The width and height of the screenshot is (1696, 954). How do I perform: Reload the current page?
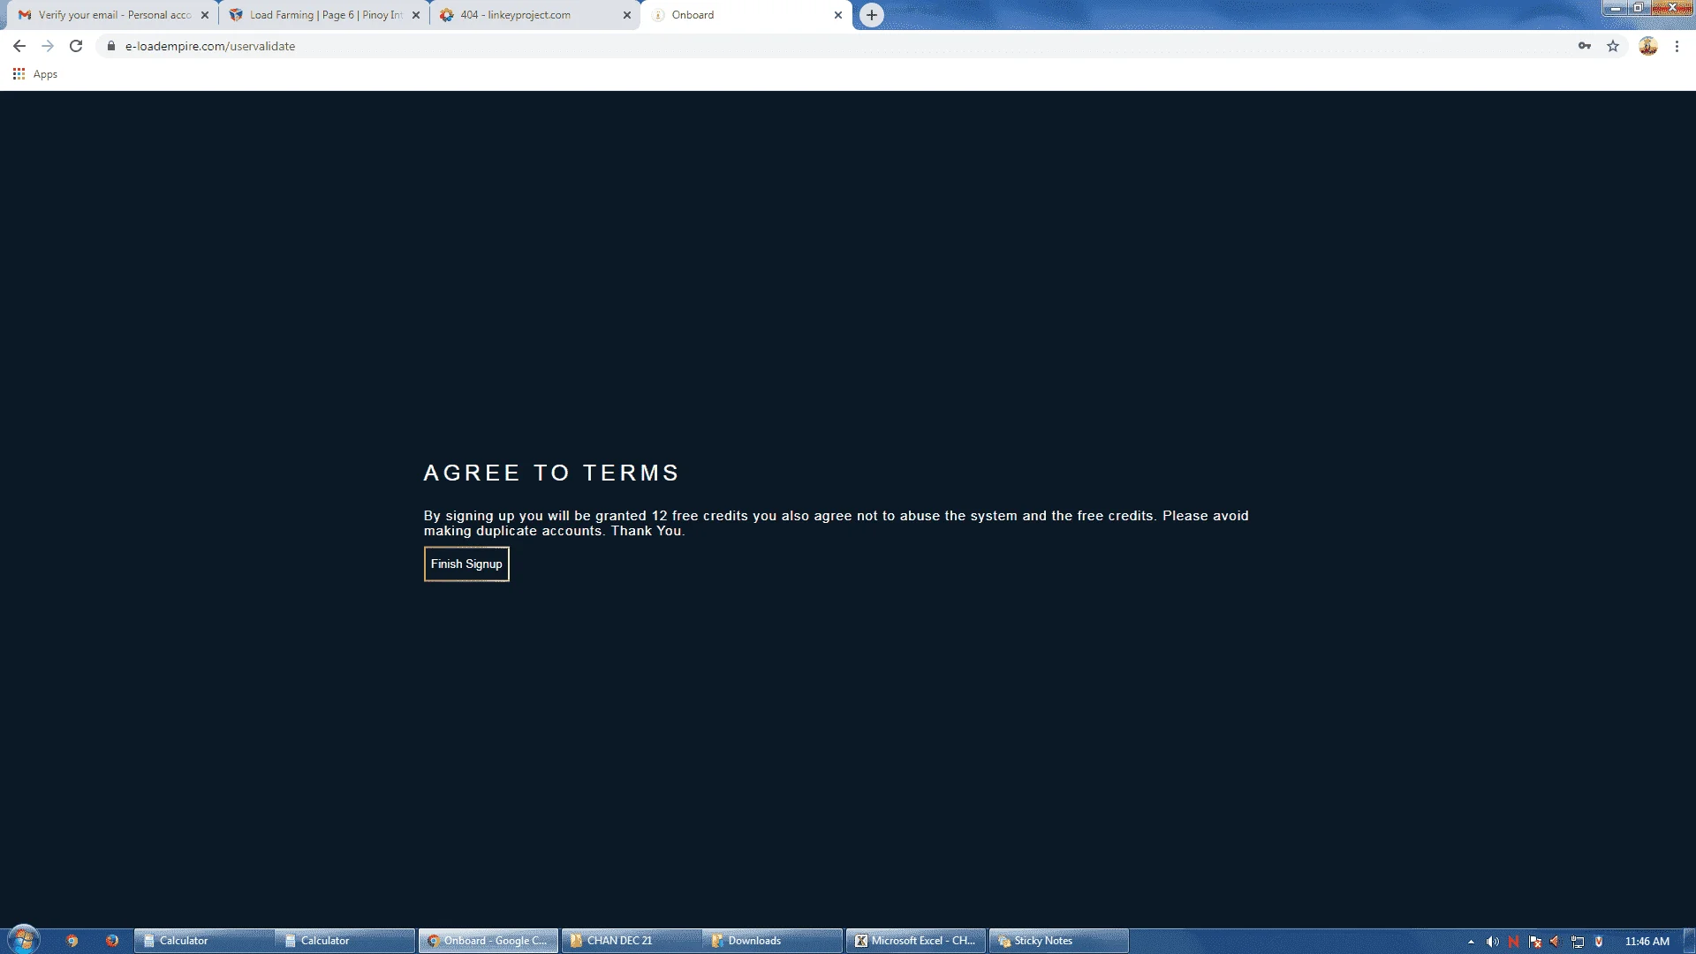tap(76, 46)
